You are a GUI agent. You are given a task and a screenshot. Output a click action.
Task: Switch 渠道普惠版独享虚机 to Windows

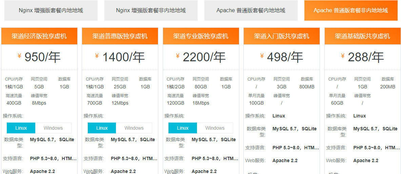point(134,128)
